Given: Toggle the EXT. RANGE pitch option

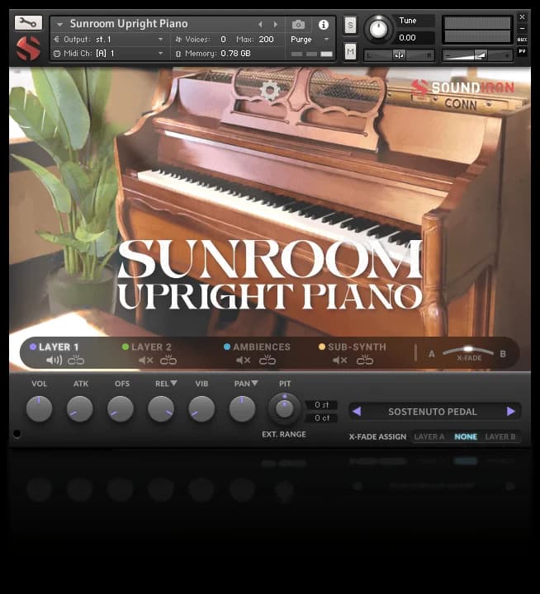Looking at the screenshot, I should click(x=284, y=434).
